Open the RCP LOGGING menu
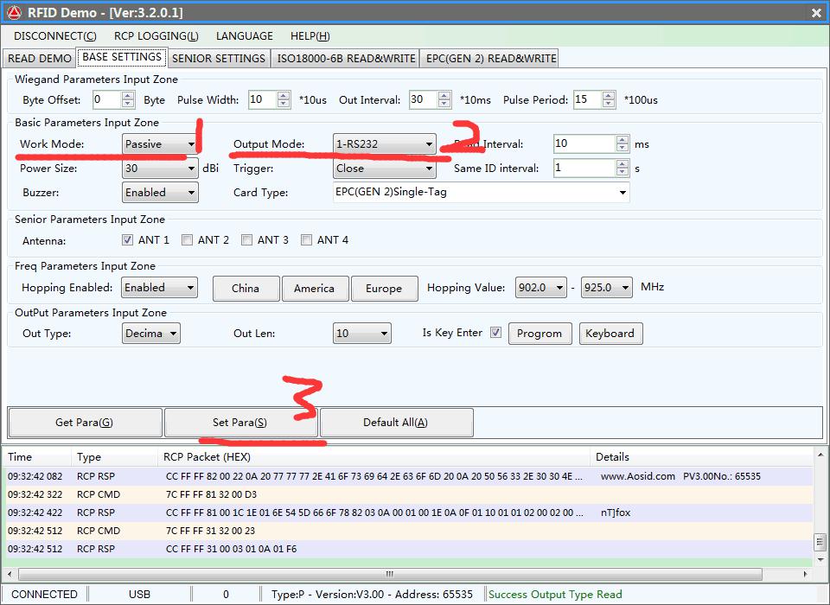Image resolution: width=830 pixels, height=605 pixels. coord(156,35)
